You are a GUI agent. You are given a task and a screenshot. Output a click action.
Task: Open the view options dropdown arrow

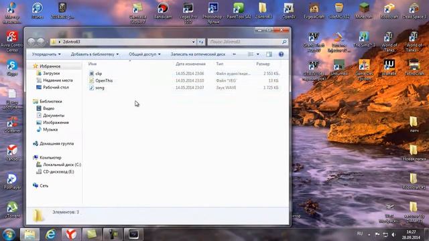point(257,54)
